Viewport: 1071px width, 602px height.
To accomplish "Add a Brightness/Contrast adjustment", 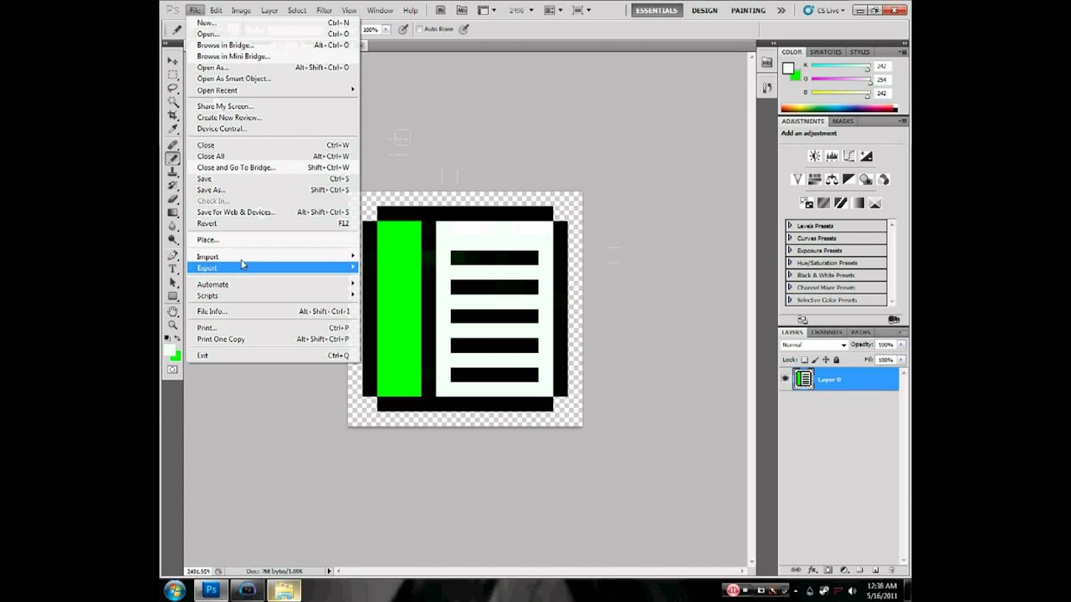I will (x=814, y=156).
